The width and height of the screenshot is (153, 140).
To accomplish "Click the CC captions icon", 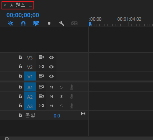I will [74, 23].
